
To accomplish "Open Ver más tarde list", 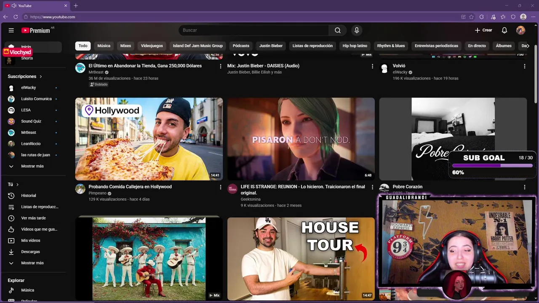I will [33, 218].
